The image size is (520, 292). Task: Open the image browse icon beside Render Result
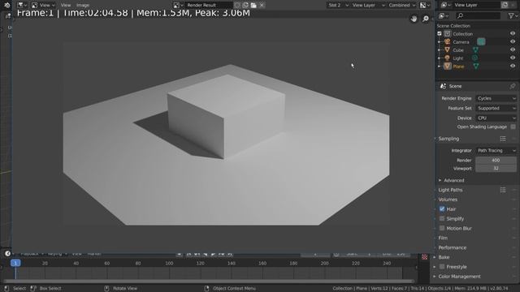pos(179,5)
